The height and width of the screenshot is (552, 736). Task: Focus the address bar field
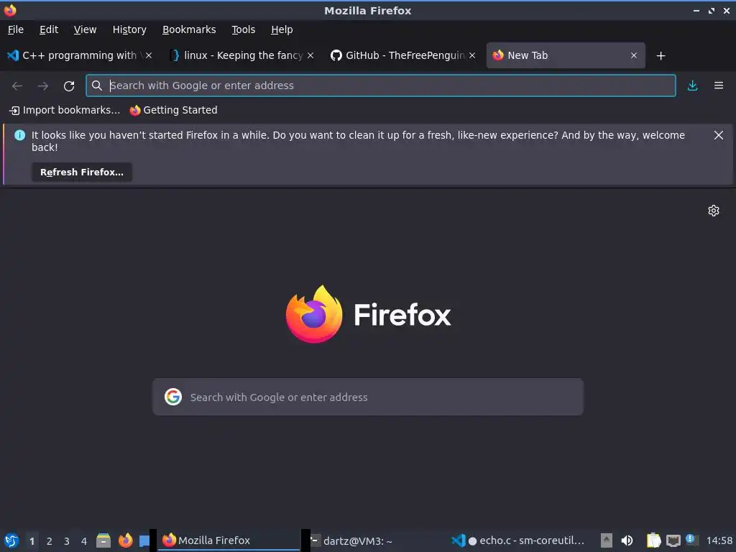(381, 86)
